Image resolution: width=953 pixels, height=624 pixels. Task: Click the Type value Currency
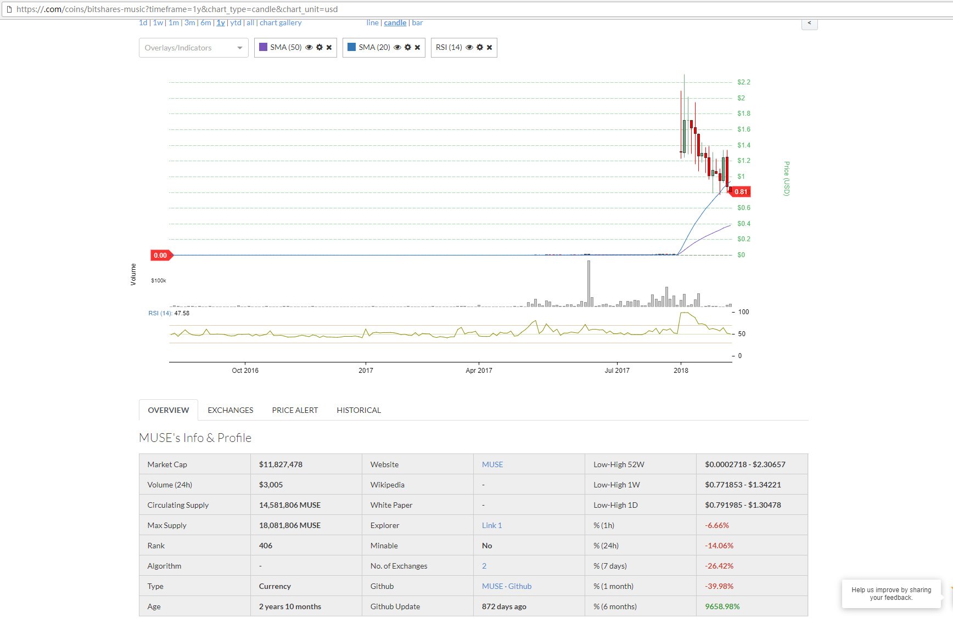[x=275, y=586]
